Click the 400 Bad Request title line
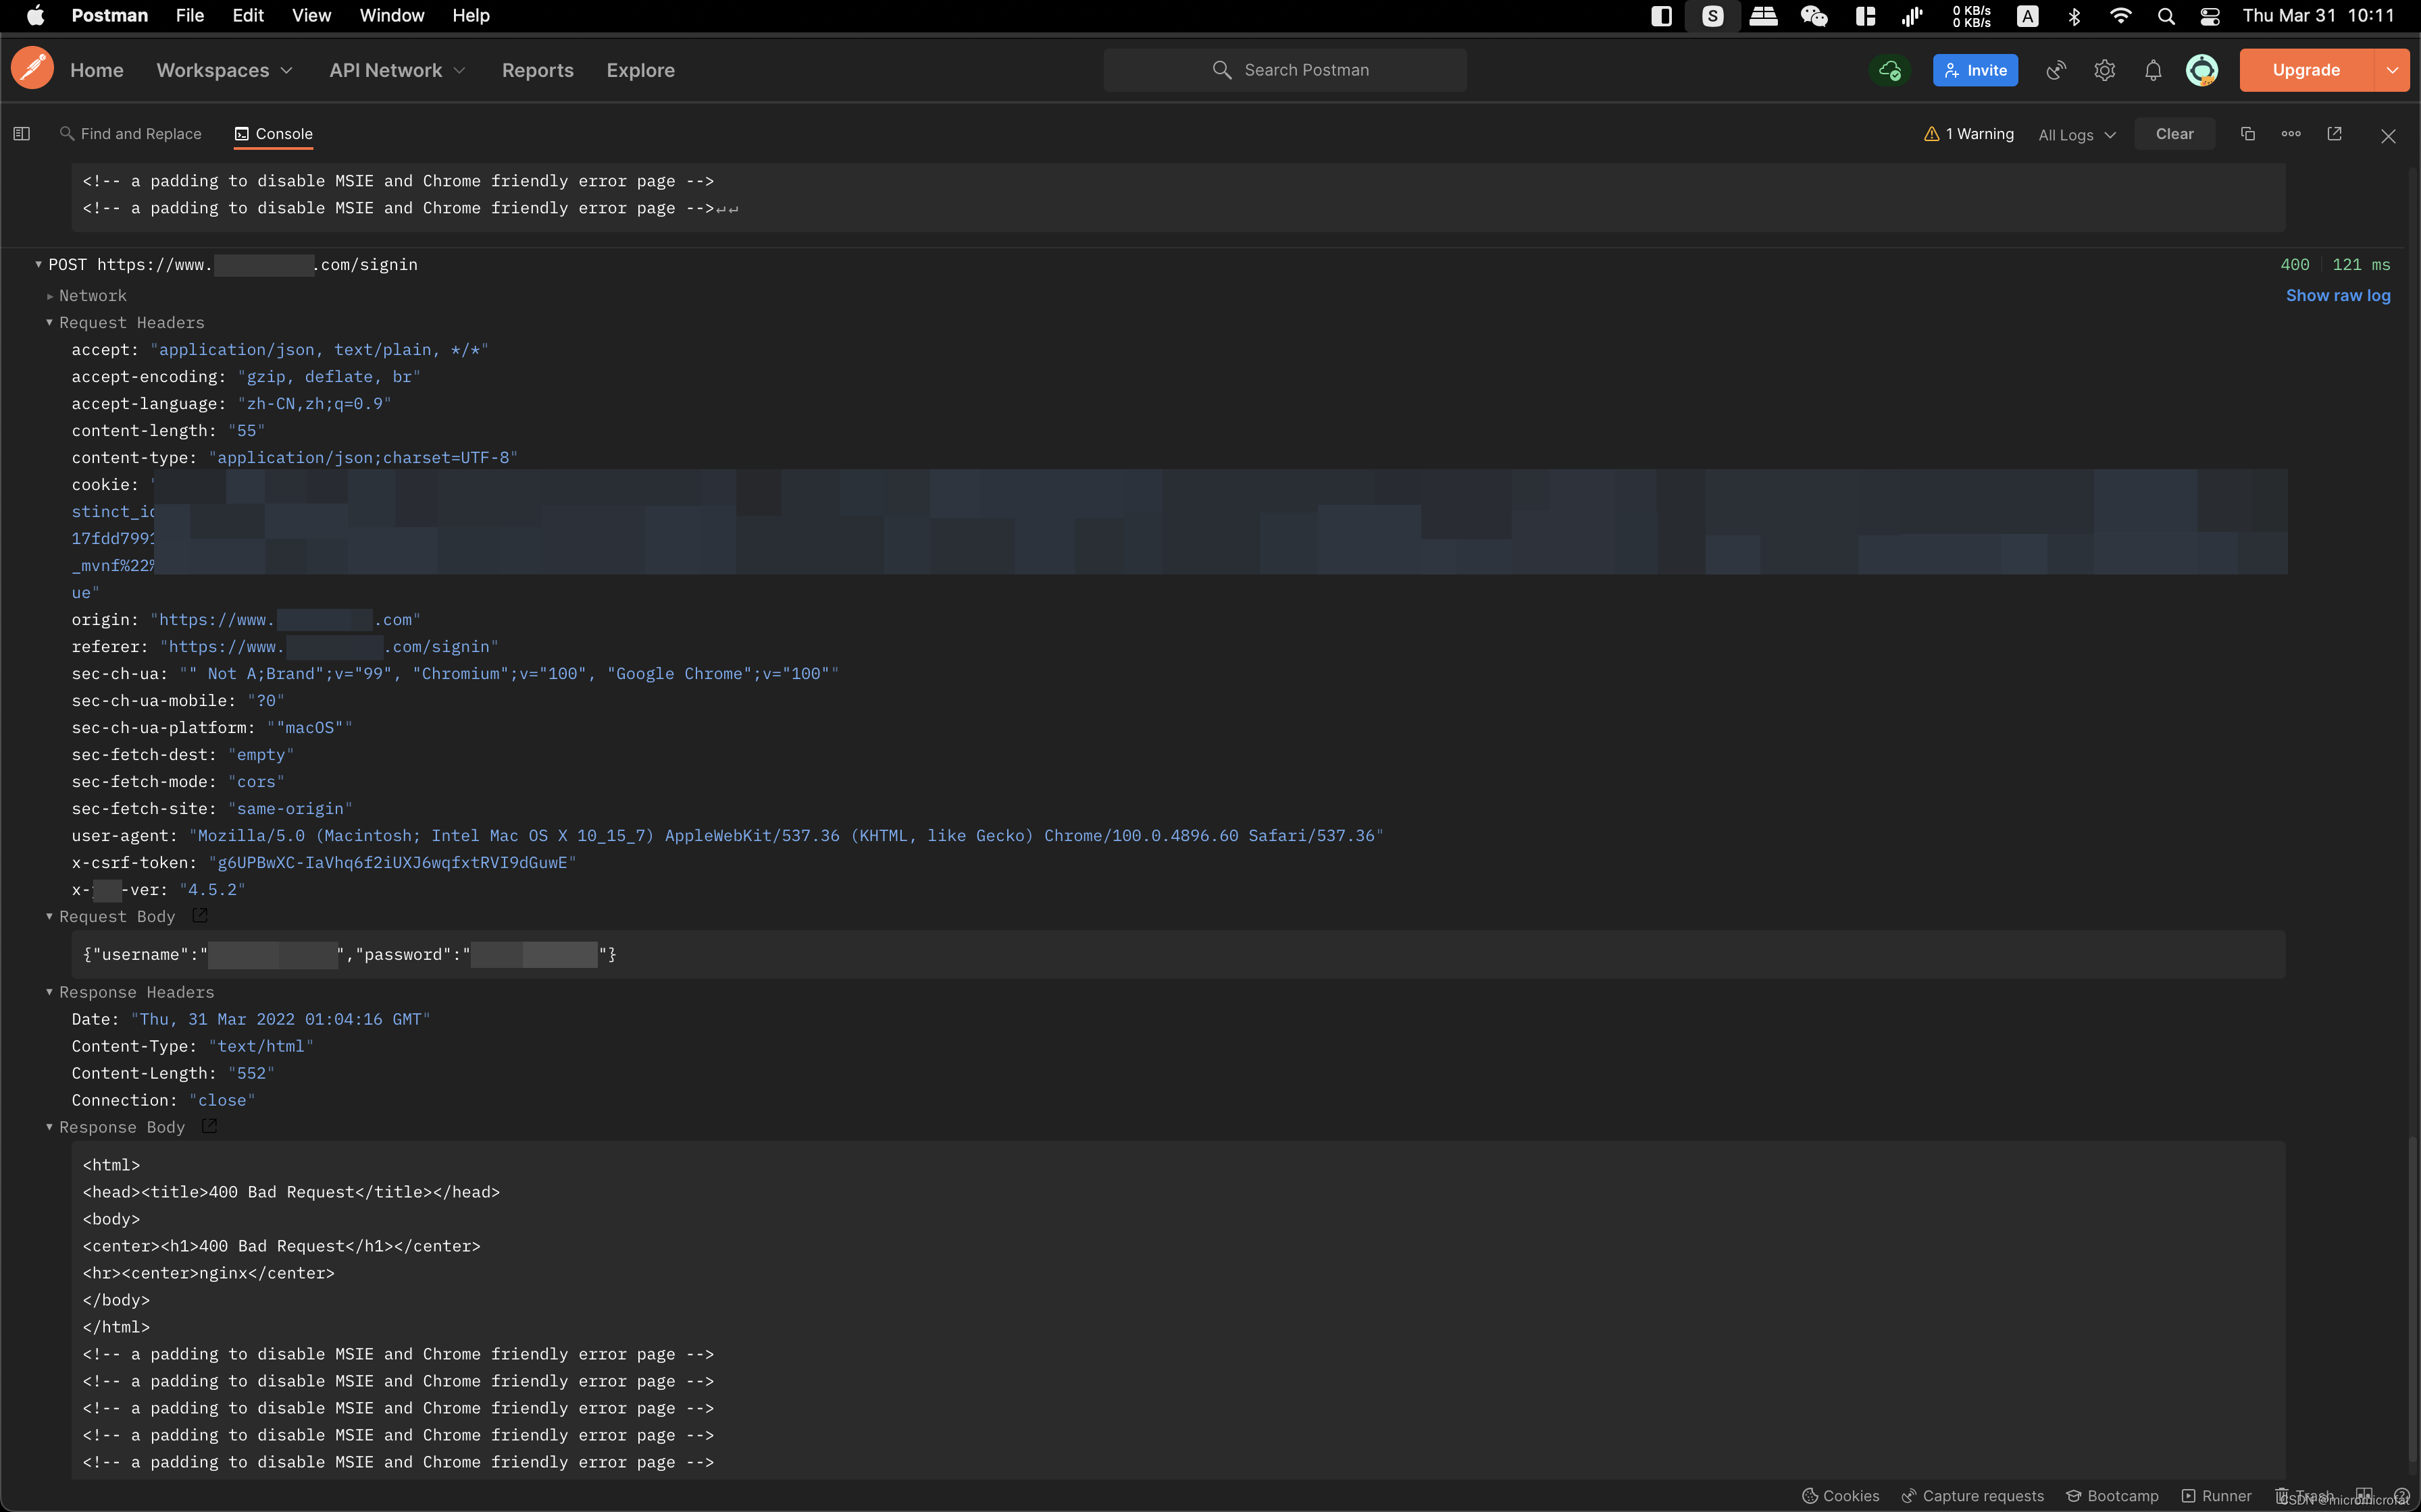 coord(291,1192)
